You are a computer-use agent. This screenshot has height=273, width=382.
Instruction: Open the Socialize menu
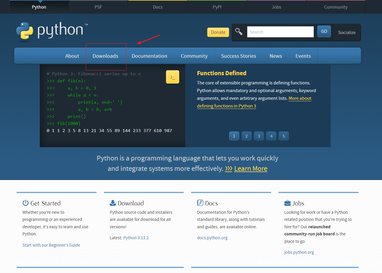pos(347,32)
